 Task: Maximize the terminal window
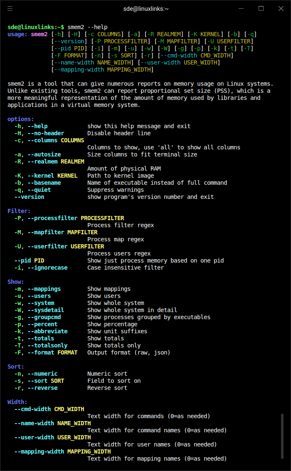pos(261,8)
